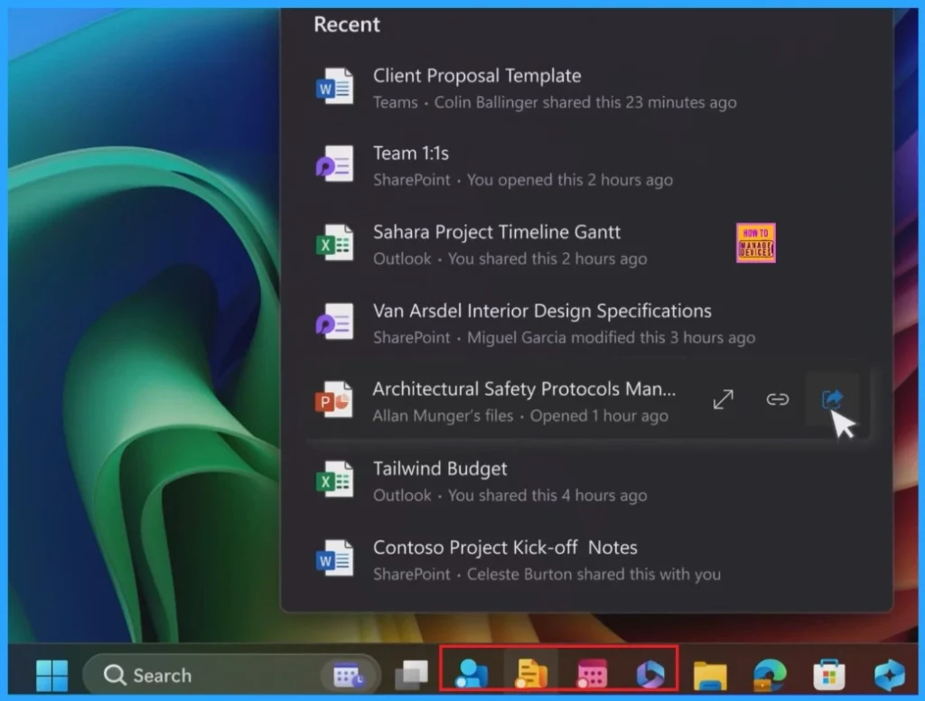Click the Word icon for Contoso Project Kick-off Notes
This screenshot has width=925, height=701.
pyautogui.click(x=334, y=558)
